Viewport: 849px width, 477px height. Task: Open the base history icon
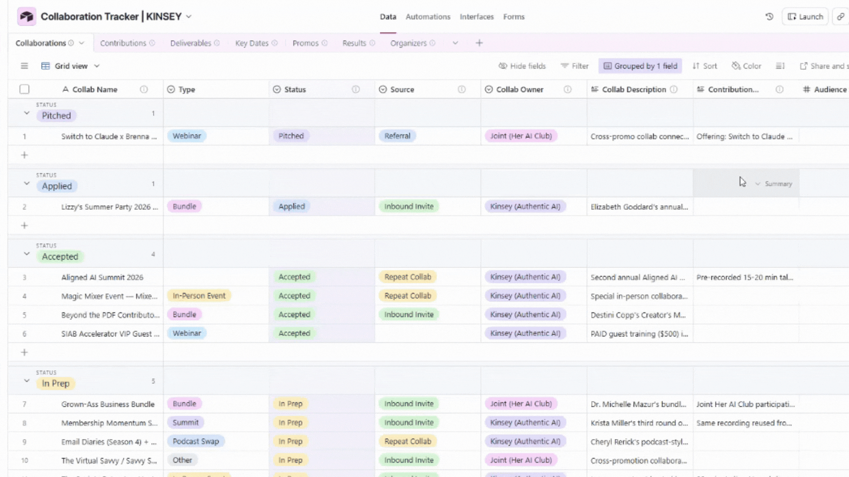(x=769, y=16)
